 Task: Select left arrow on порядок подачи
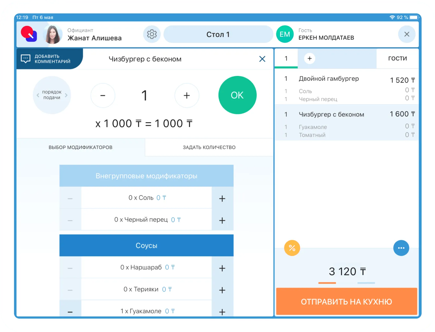[38, 95]
